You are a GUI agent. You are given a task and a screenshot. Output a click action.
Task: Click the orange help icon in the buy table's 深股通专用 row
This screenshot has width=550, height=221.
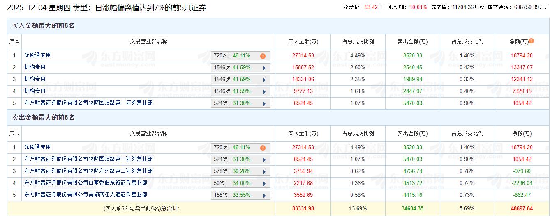263,56
